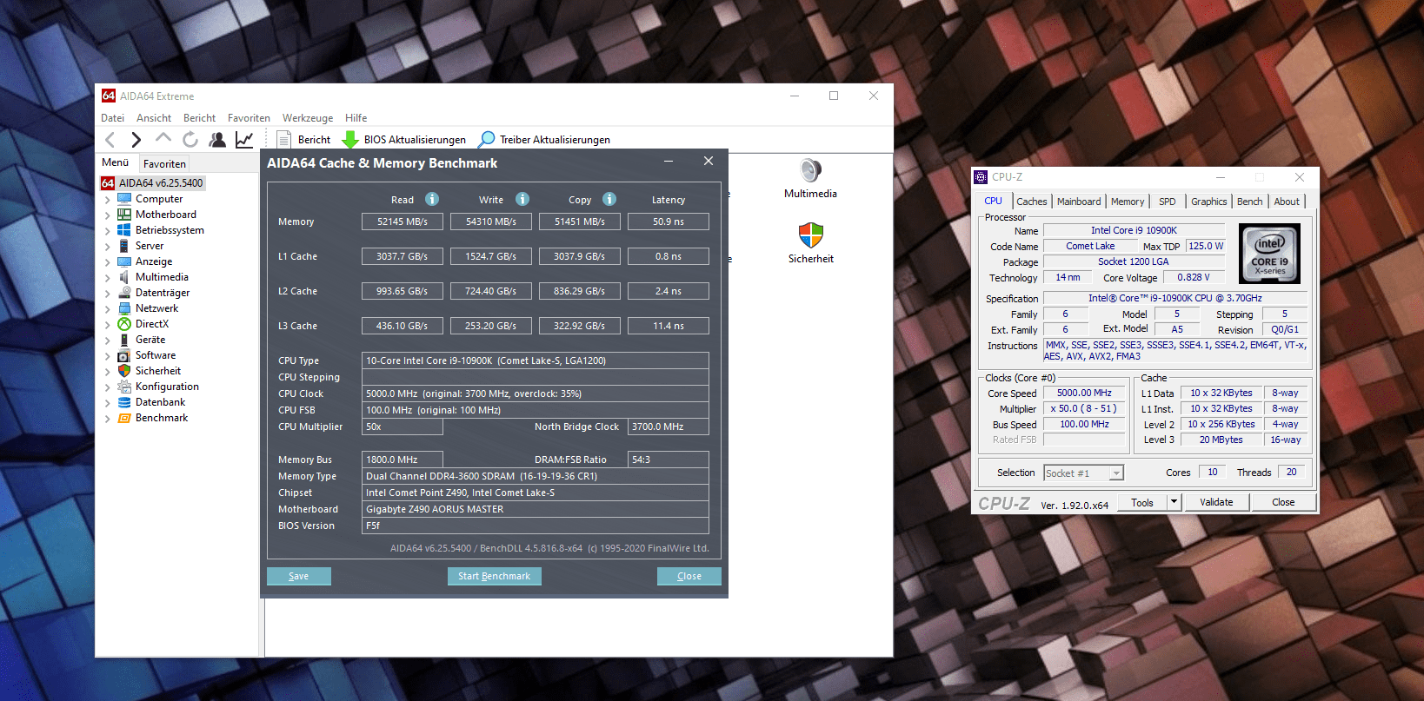1424x701 pixels.
Task: Click the Betriebssystem Windows icon in tree
Action: click(x=124, y=230)
